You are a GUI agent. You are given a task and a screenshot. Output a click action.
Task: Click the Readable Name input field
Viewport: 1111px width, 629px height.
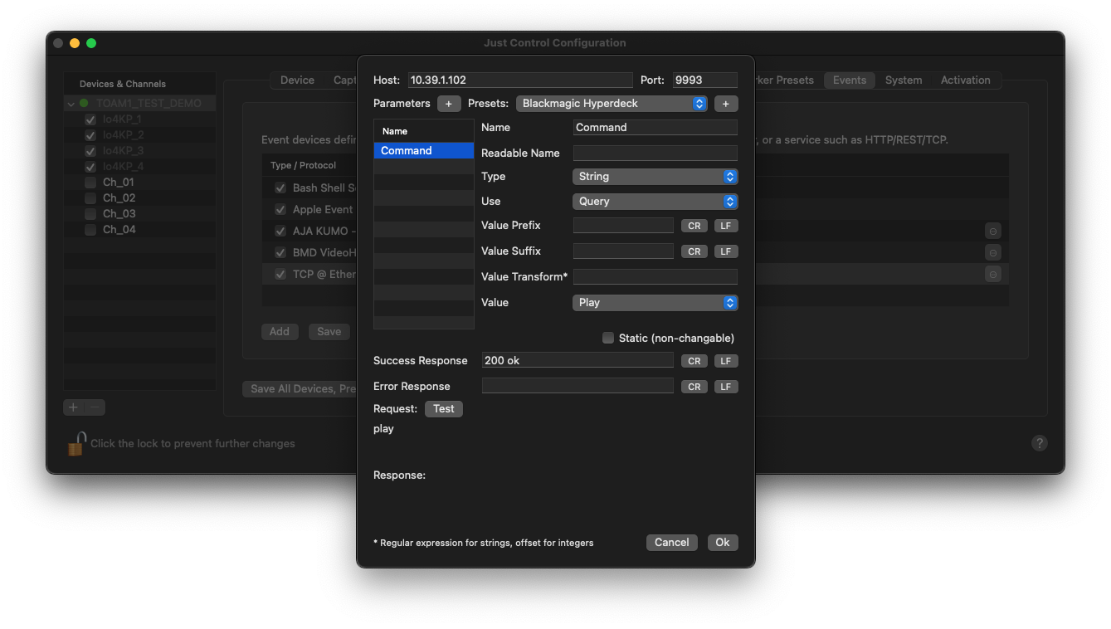[655, 154]
